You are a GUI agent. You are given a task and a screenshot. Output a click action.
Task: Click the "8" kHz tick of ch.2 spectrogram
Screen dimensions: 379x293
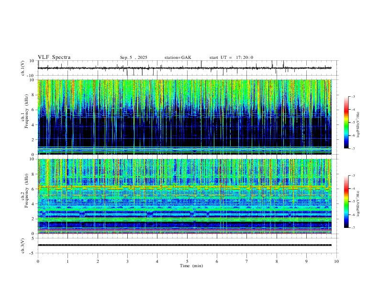click(33, 174)
